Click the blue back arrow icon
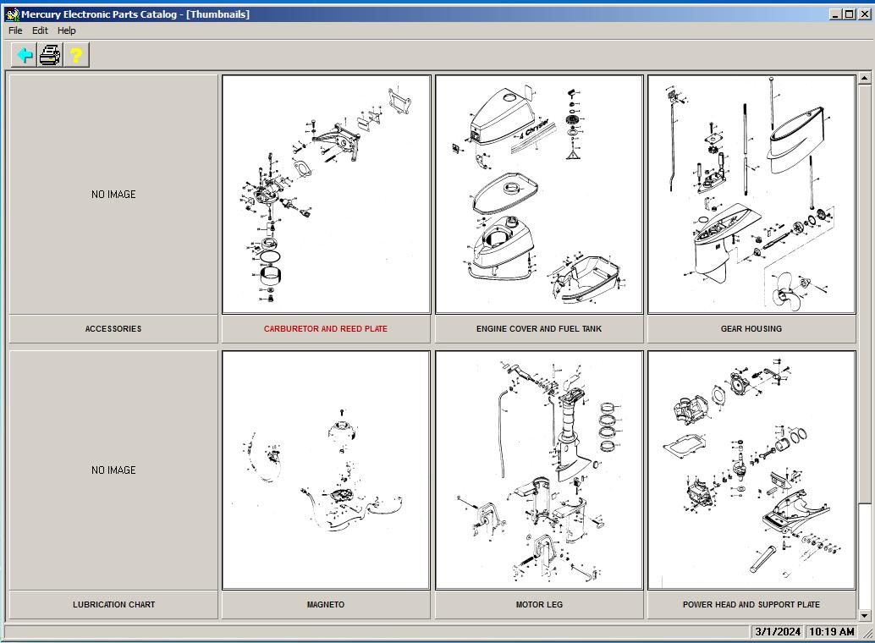This screenshot has height=643, width=875. (x=24, y=55)
